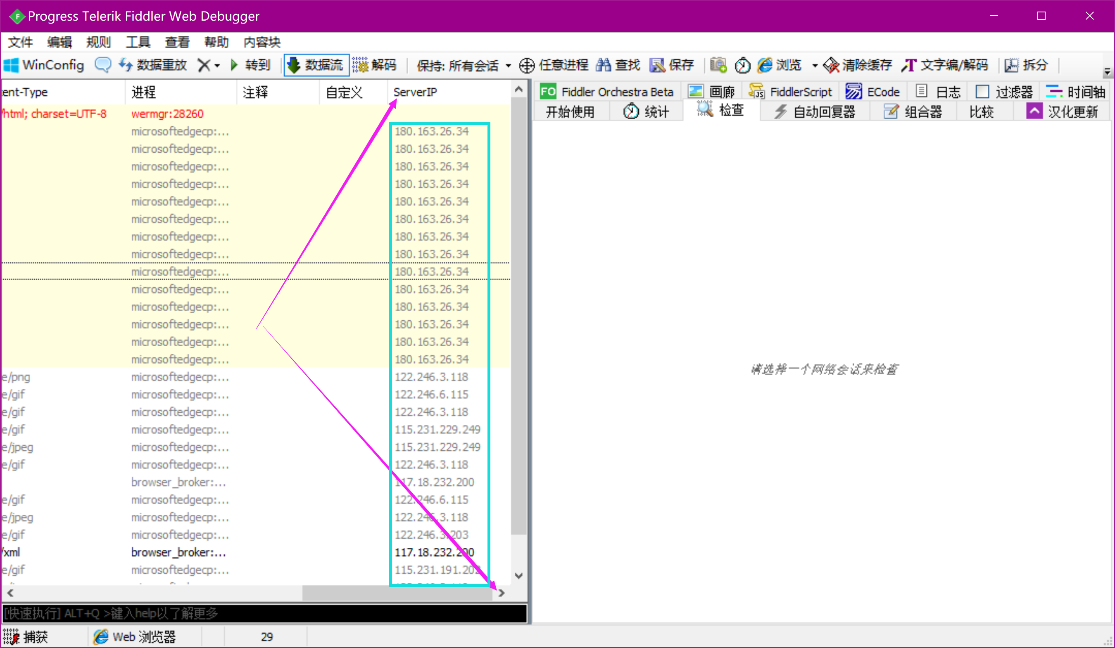
Task: Sort by the Content-Type column header
Action: coord(63,92)
